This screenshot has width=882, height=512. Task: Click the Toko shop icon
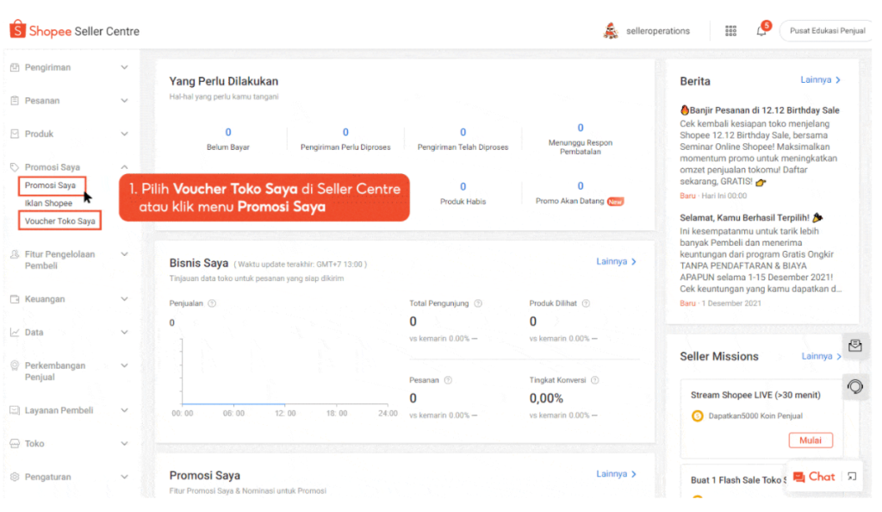[15, 443]
